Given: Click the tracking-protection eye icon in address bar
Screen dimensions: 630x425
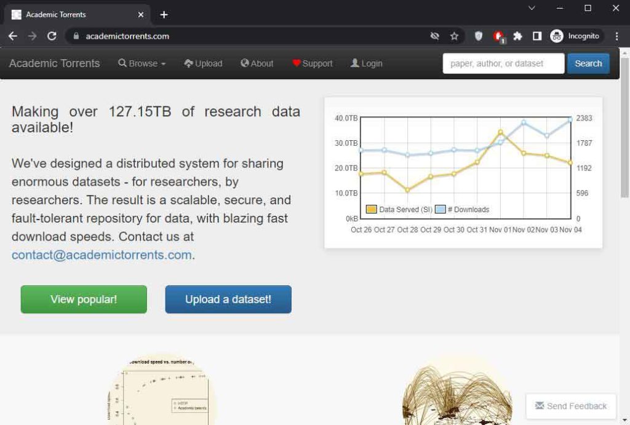Looking at the screenshot, I should [x=435, y=36].
